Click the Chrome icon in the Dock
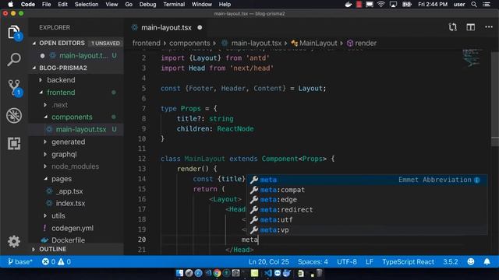 (217, 273)
